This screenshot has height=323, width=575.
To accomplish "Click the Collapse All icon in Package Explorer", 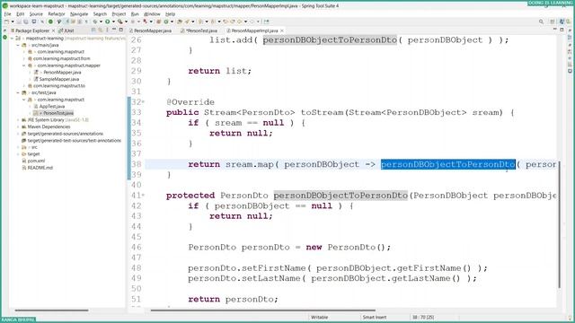I will [93, 31].
